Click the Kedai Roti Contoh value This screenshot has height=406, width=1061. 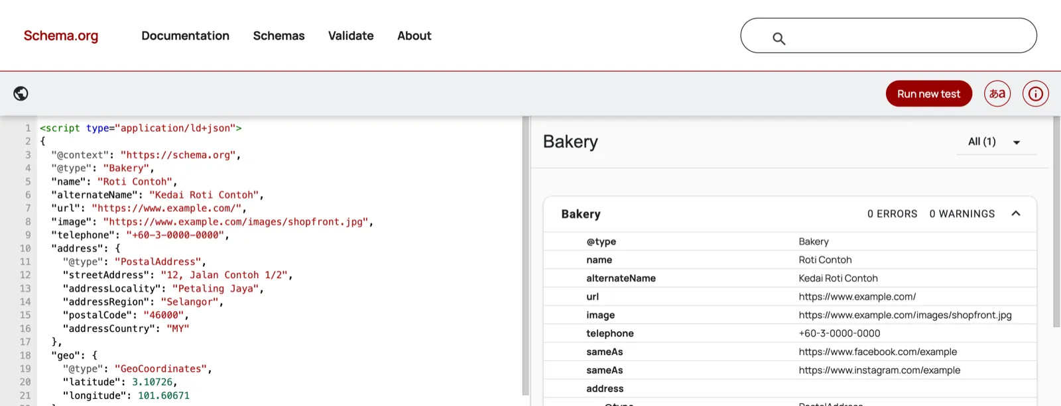pos(838,278)
